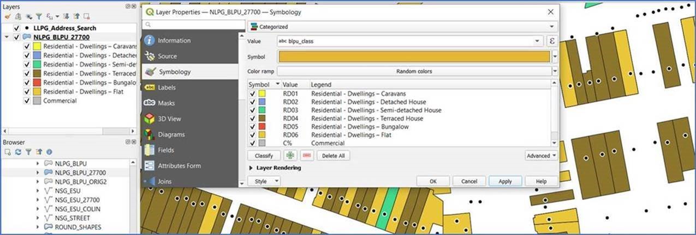Toggle NLPG_BLPU_27700 layer visibility checkbox
The width and height of the screenshot is (696, 235).
click(x=16, y=38)
